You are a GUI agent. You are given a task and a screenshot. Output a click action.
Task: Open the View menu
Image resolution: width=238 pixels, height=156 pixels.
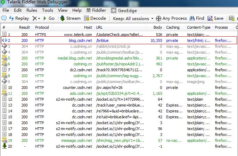pyautogui.click(x=63, y=10)
